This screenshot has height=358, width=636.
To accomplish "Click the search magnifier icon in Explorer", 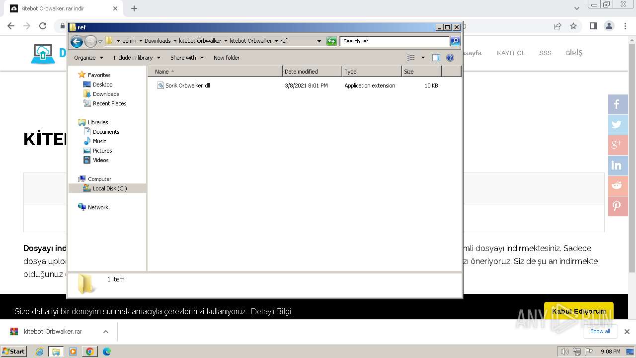I will point(455,41).
